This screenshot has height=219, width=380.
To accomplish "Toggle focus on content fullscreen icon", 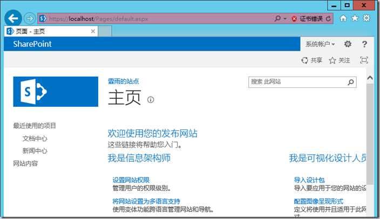I will click(364, 60).
